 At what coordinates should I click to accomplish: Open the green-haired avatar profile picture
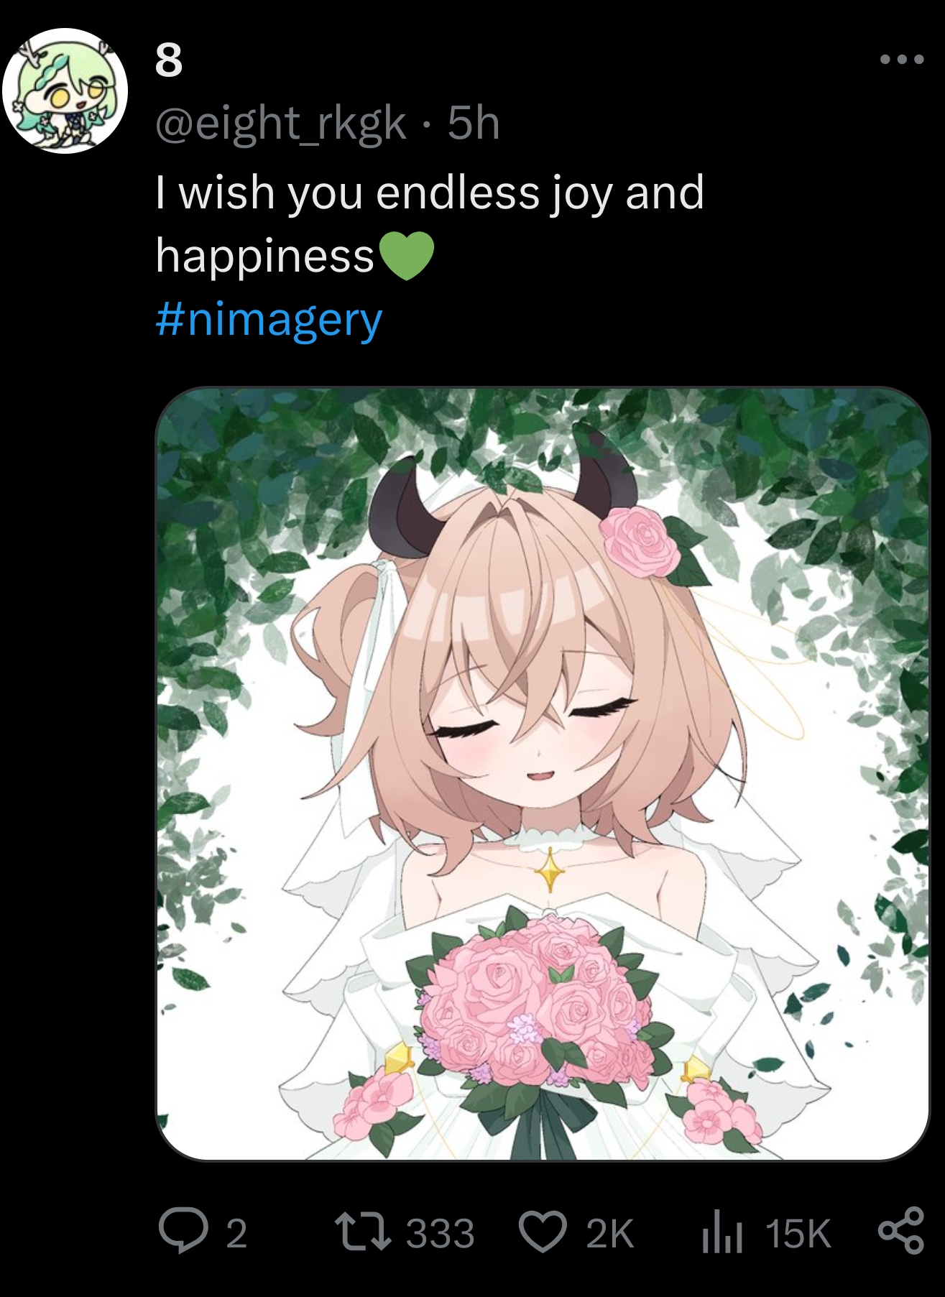[x=65, y=91]
